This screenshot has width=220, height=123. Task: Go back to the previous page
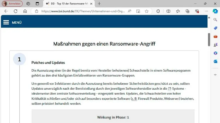point(6,11)
